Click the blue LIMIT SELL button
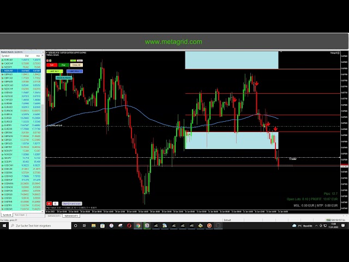 74,71
